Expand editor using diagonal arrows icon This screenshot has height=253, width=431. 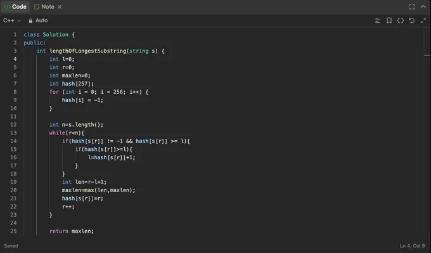coord(423,20)
